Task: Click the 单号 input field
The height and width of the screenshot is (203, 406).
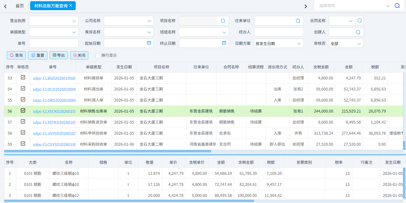Action: pyautogui.click(x=54, y=43)
